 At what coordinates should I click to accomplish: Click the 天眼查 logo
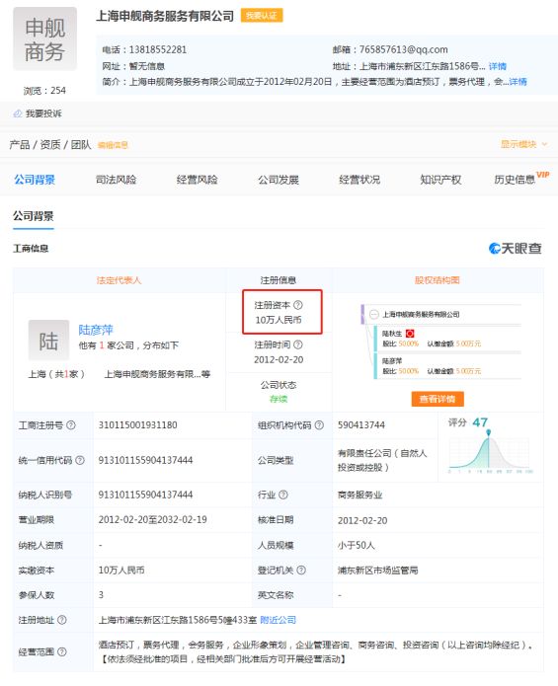tap(516, 249)
